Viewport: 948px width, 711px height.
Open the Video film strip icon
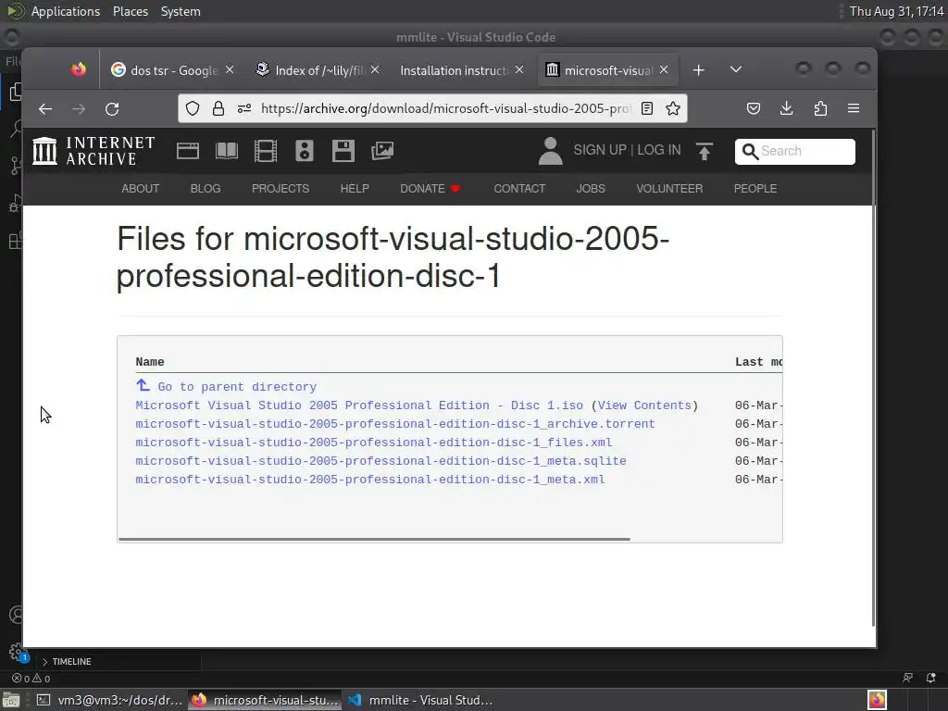click(x=266, y=151)
